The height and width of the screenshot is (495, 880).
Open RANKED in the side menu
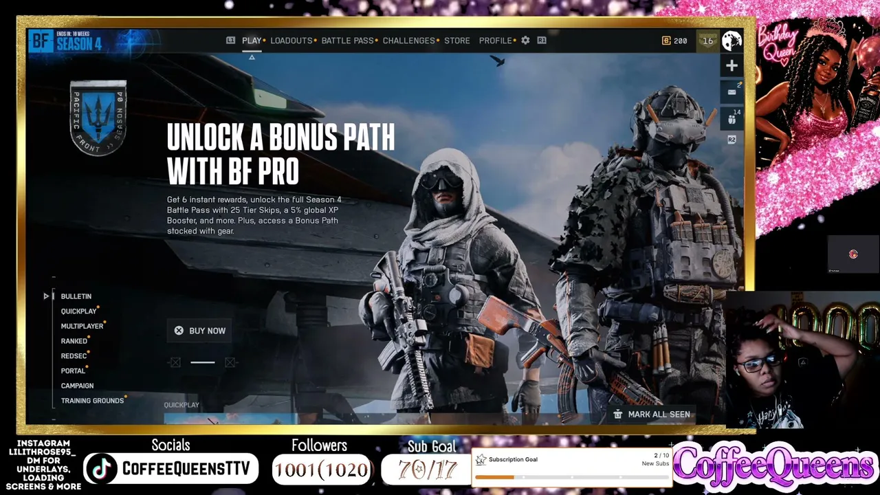pyautogui.click(x=74, y=341)
